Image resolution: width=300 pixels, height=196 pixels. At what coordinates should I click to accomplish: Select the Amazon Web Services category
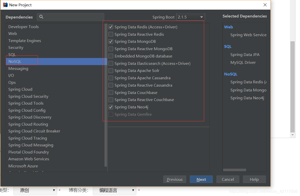click(x=29, y=159)
